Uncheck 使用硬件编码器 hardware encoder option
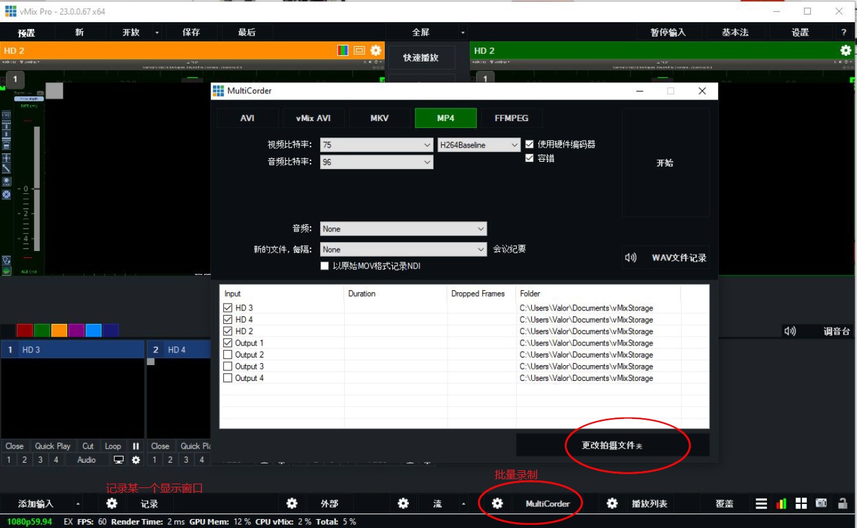The width and height of the screenshot is (857, 528). [x=530, y=145]
